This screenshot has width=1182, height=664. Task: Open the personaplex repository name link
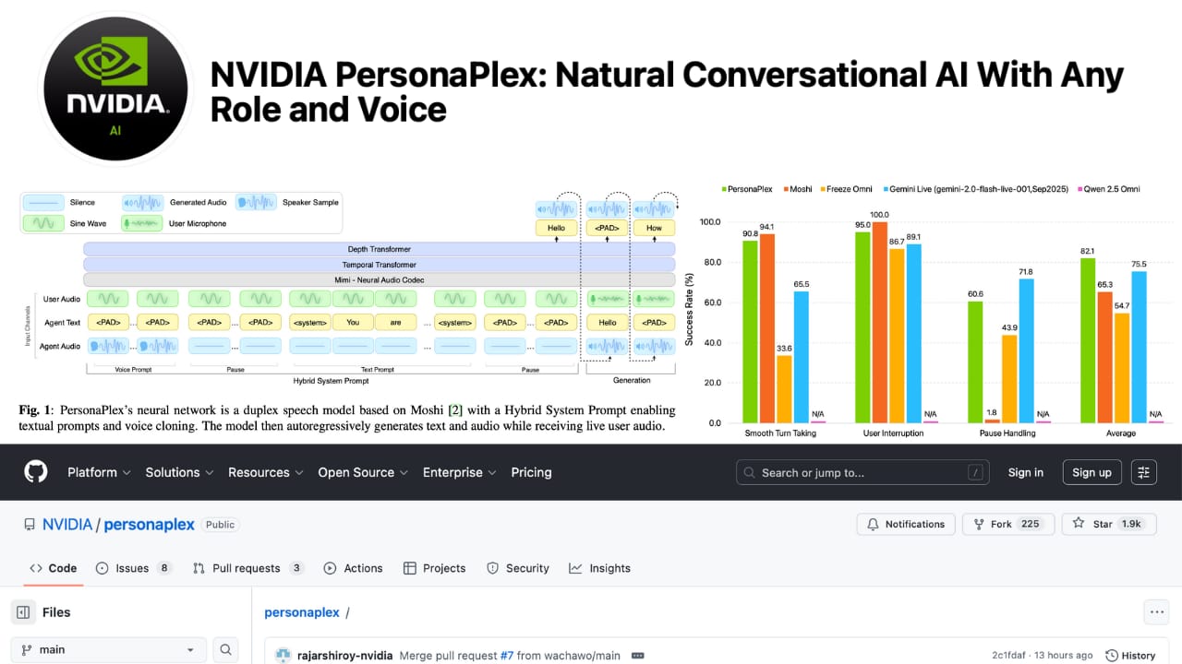(149, 524)
